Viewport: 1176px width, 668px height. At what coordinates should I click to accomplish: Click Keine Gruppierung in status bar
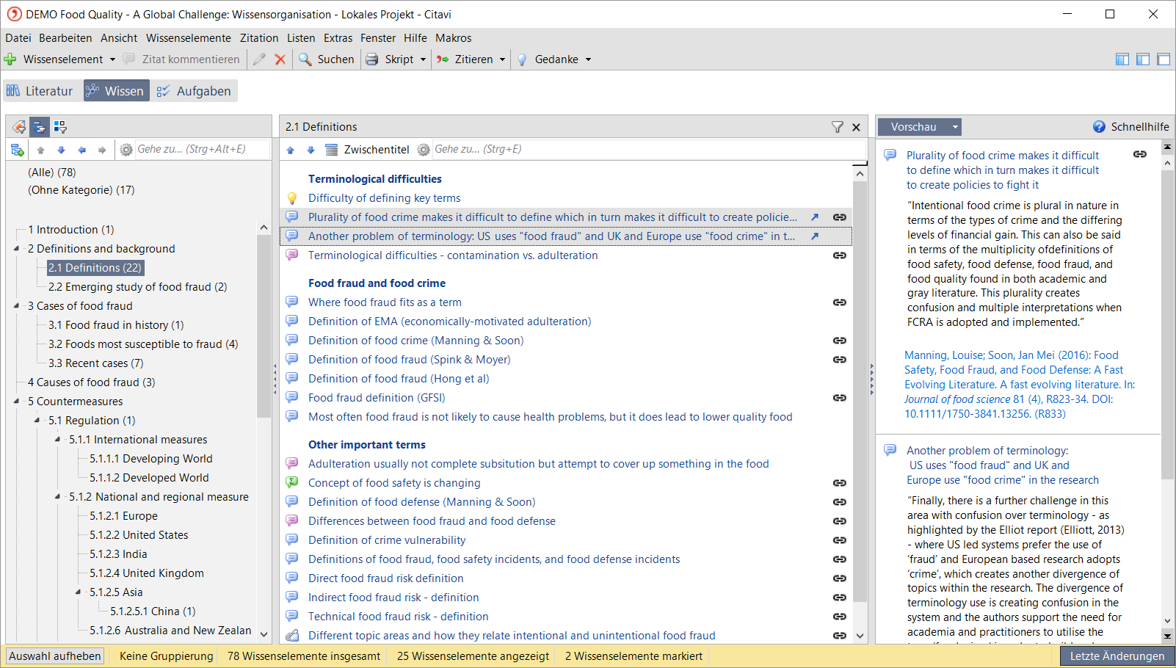tap(167, 656)
